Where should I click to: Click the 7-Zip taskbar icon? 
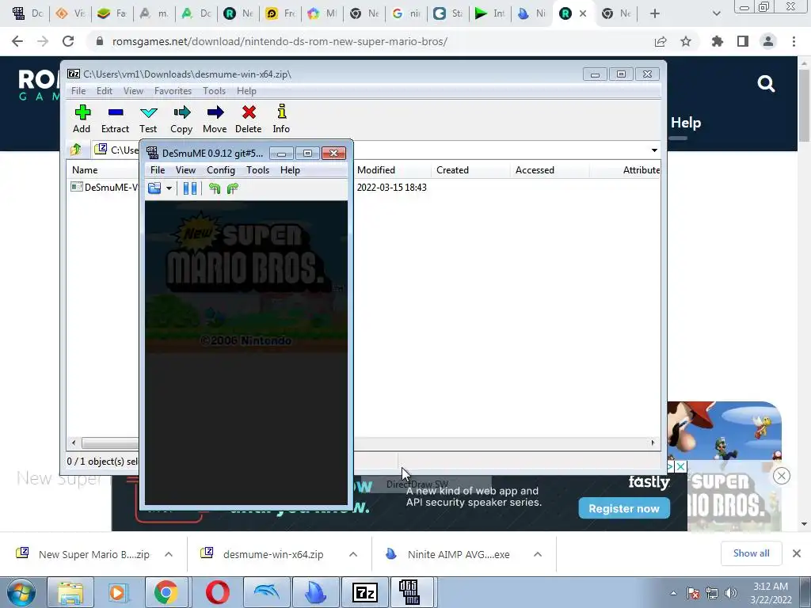point(364,592)
